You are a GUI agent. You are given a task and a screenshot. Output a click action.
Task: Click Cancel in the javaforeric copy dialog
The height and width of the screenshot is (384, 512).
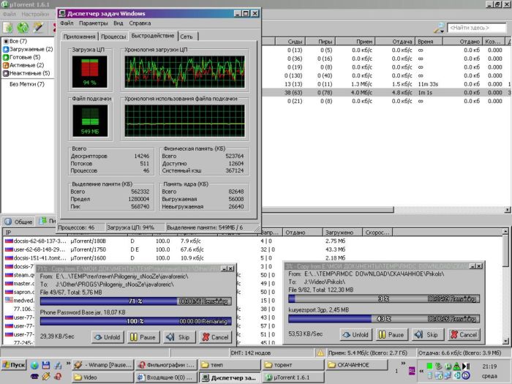click(216, 337)
